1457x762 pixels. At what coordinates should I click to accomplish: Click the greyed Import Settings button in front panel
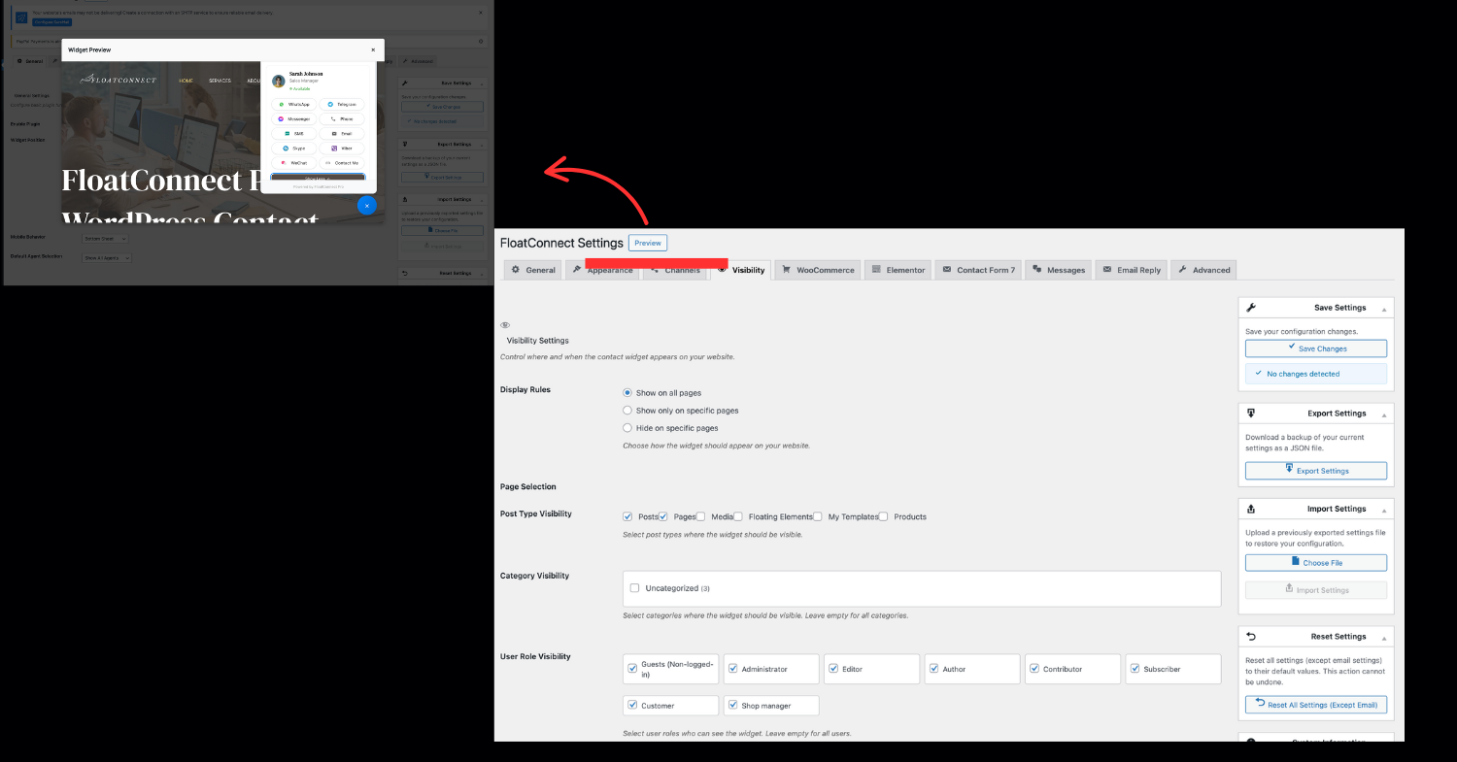coord(1316,589)
